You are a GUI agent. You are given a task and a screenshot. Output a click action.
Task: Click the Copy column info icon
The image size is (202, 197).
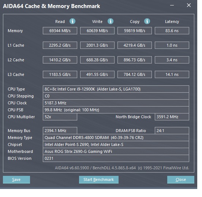point(147,21)
